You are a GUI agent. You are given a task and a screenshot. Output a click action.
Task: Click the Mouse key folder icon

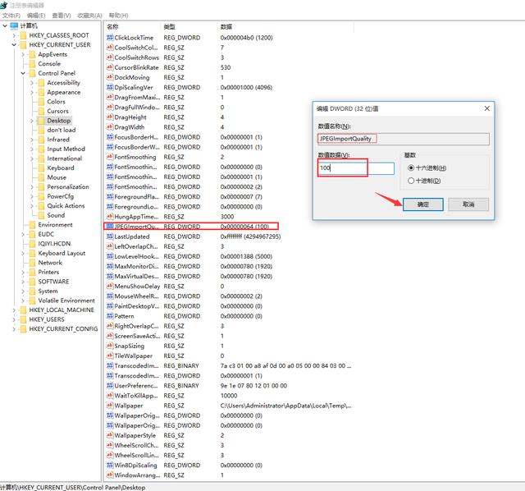pyautogui.click(x=41, y=177)
